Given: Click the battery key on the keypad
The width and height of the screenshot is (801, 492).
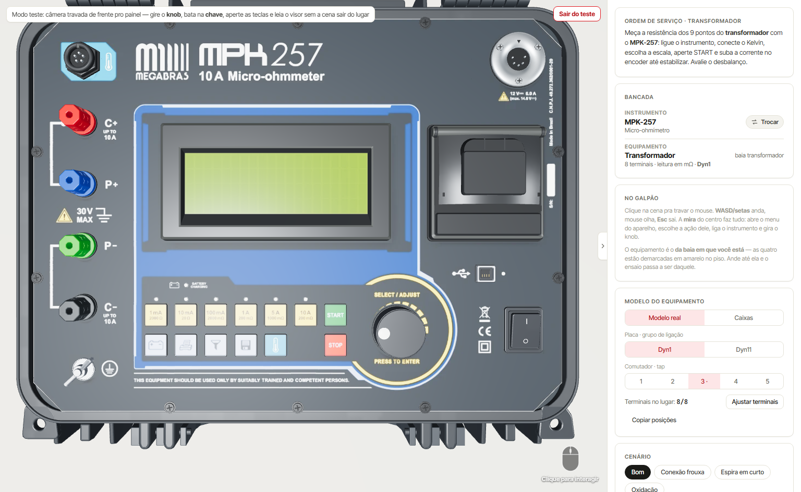Looking at the screenshot, I should [156, 345].
